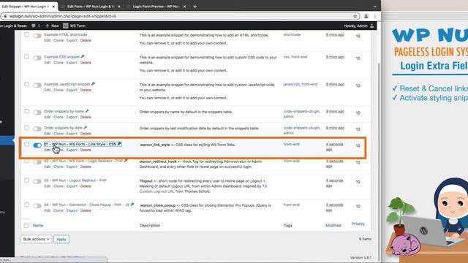Switch to the Login Form Preview tab
Viewport: 468px width, 263px height.
point(156,7)
